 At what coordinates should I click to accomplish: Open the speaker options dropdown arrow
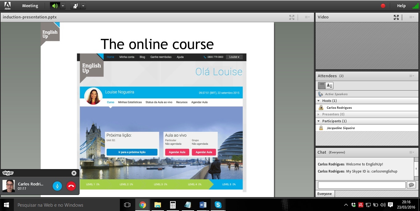click(x=63, y=6)
